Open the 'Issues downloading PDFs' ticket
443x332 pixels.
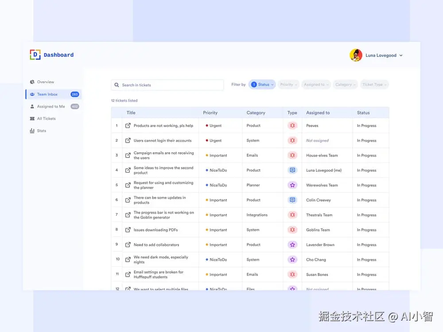pos(128,230)
